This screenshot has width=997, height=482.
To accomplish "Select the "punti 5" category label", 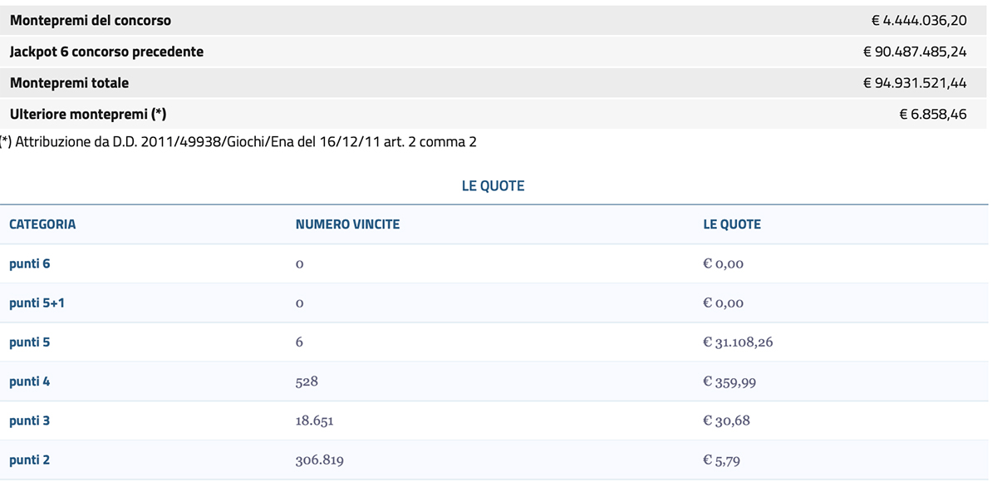I will (x=30, y=342).
